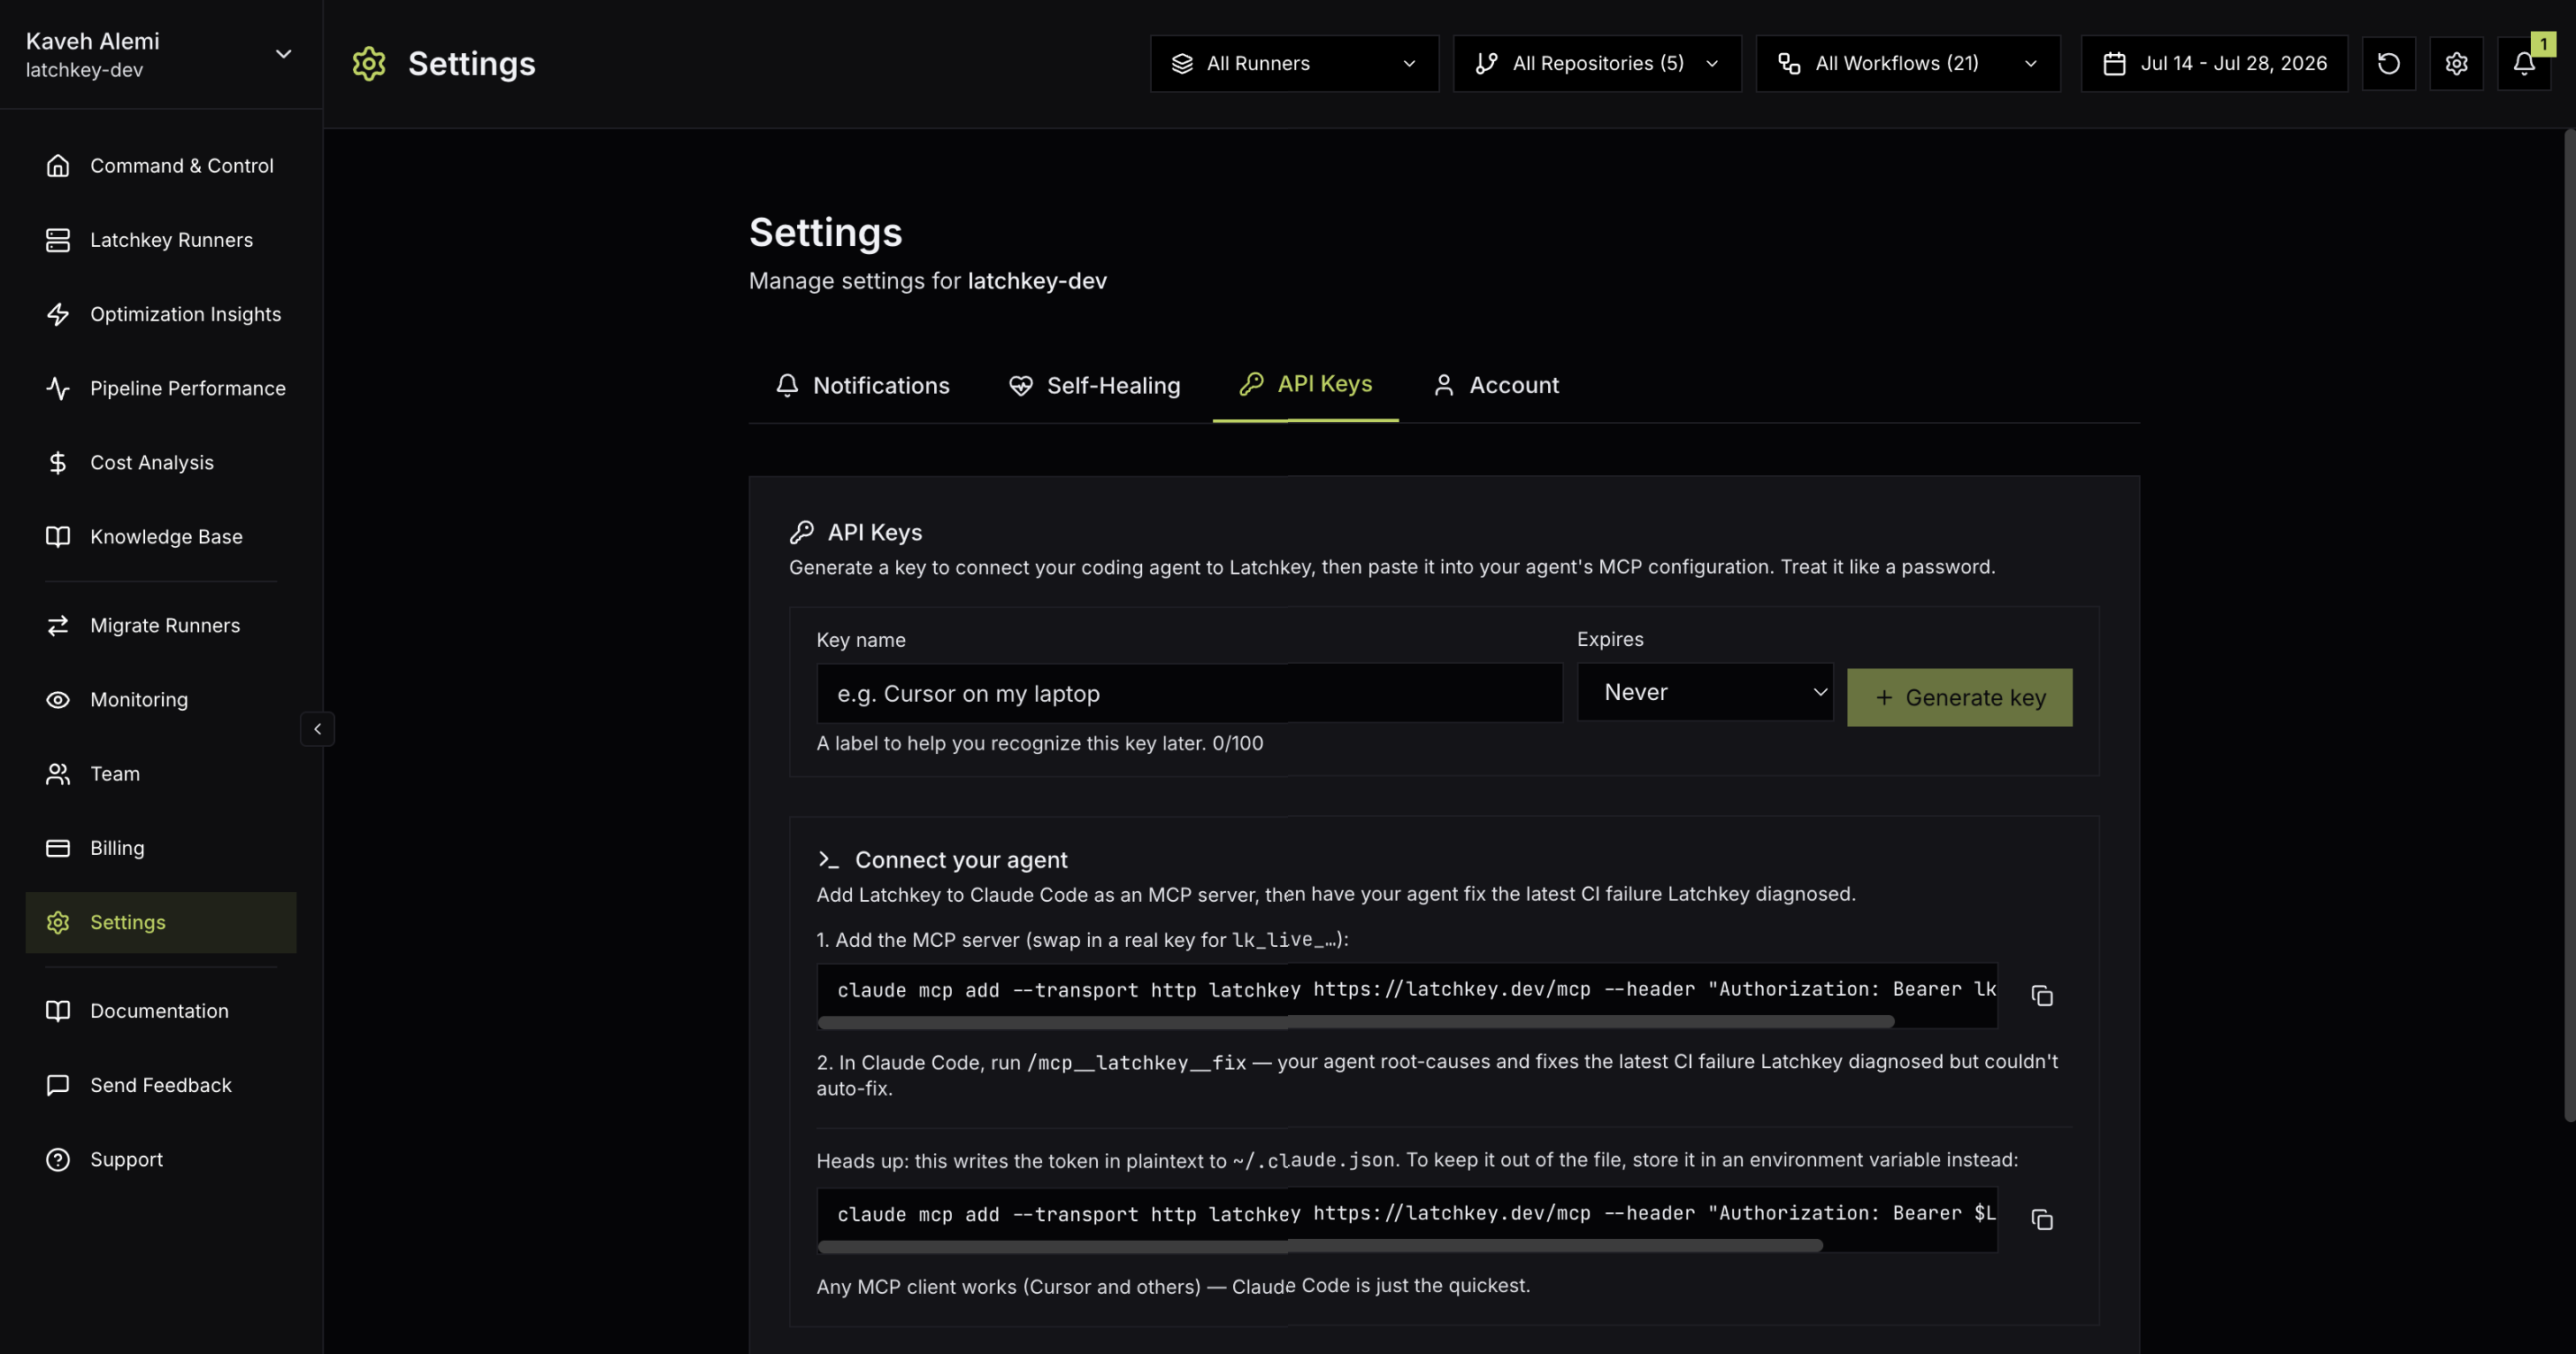The height and width of the screenshot is (1354, 2576).
Task: Switch to the Notifications tab
Action: (863, 384)
